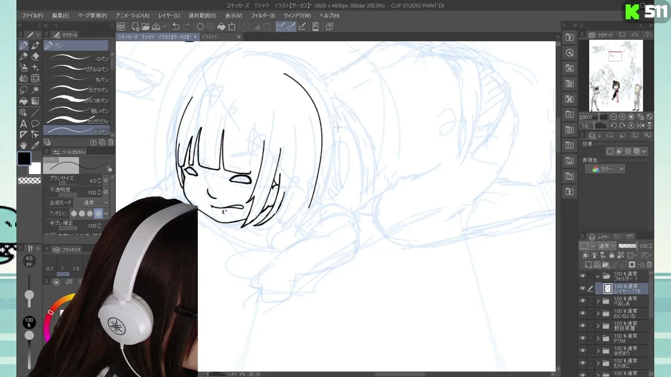Viewport: 671px width, 377px height.
Task: Select the 丸ペン sub tool
Action: pos(78,79)
